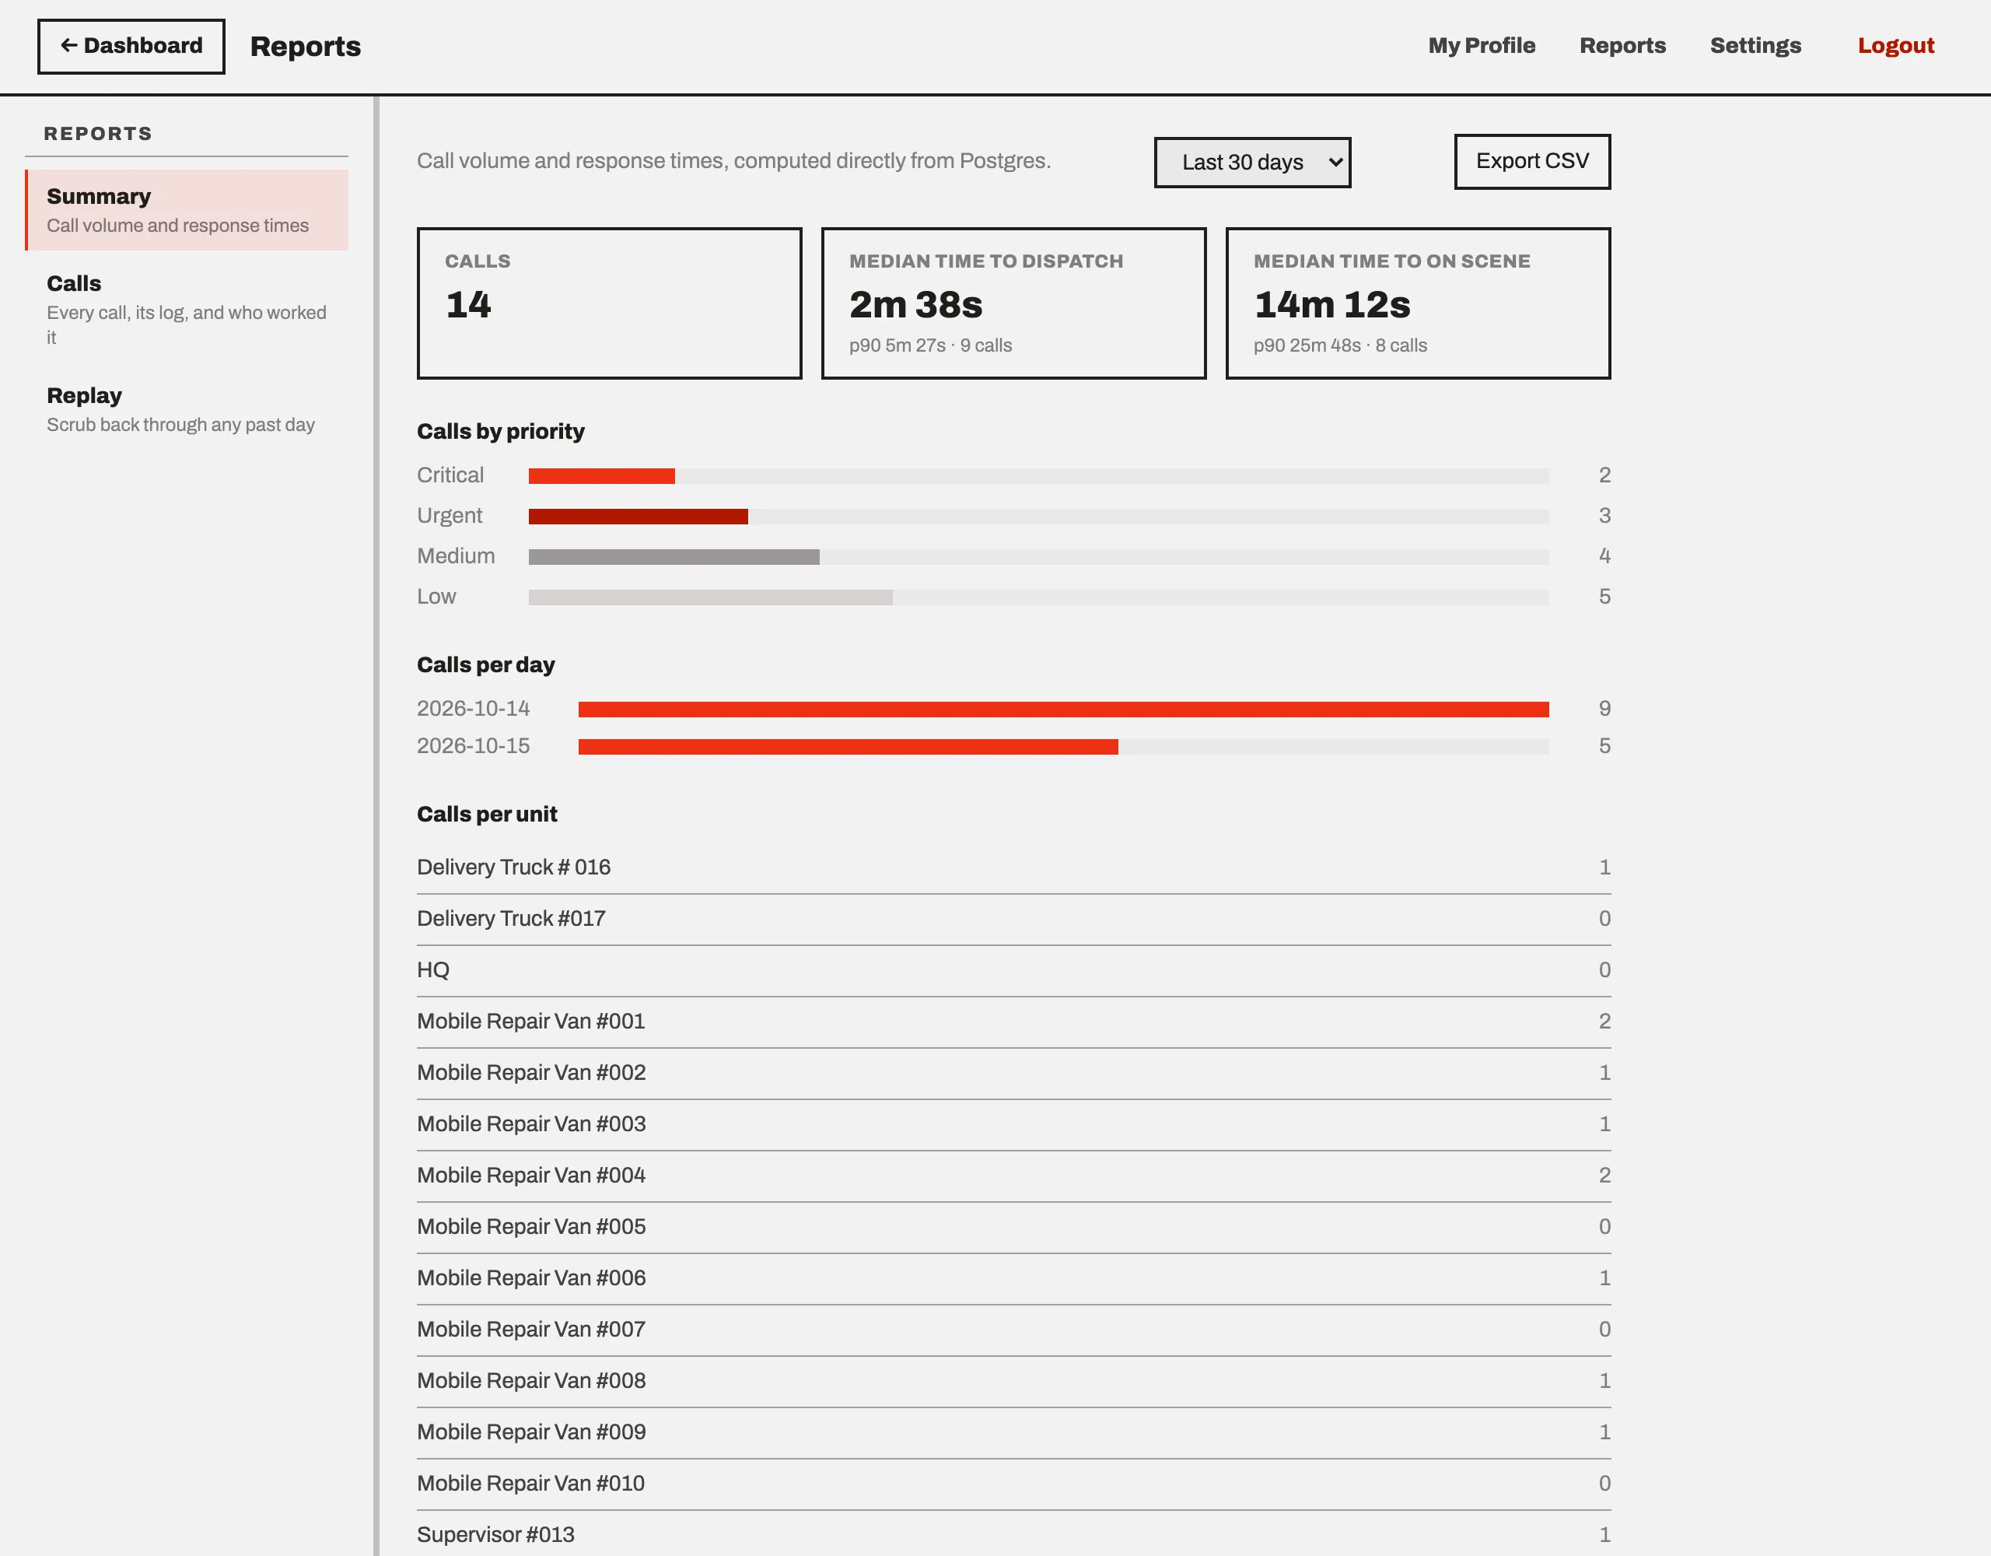Image resolution: width=1991 pixels, height=1556 pixels.
Task: Open the Calls report in sidebar
Action: pyautogui.click(x=187, y=309)
